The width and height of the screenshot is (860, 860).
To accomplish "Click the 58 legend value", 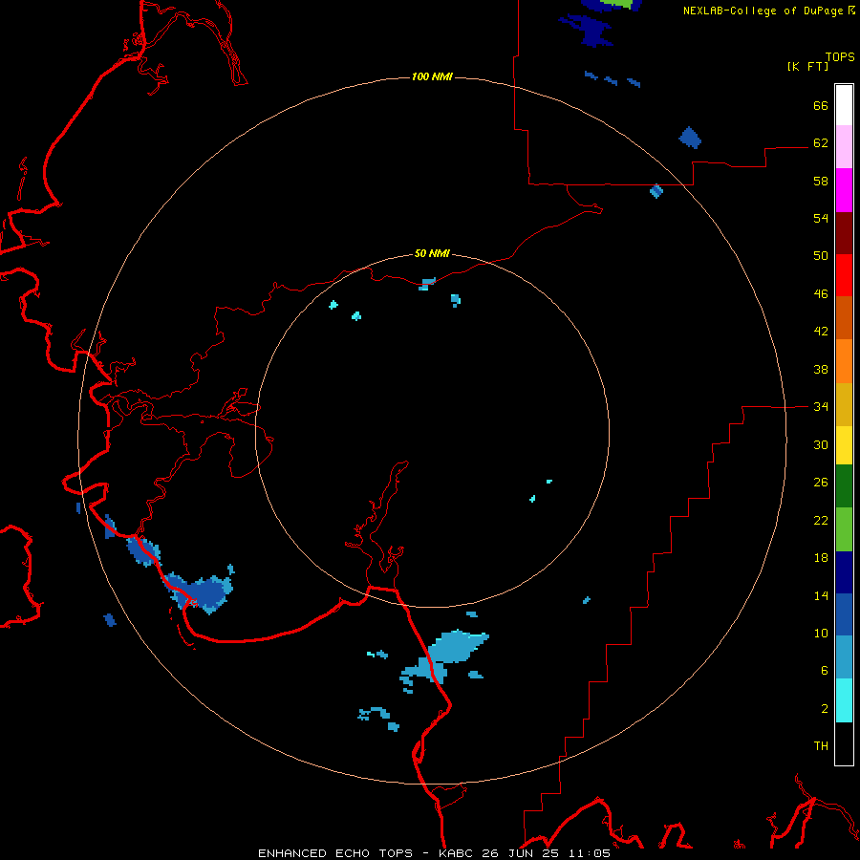I will pyautogui.click(x=821, y=181).
